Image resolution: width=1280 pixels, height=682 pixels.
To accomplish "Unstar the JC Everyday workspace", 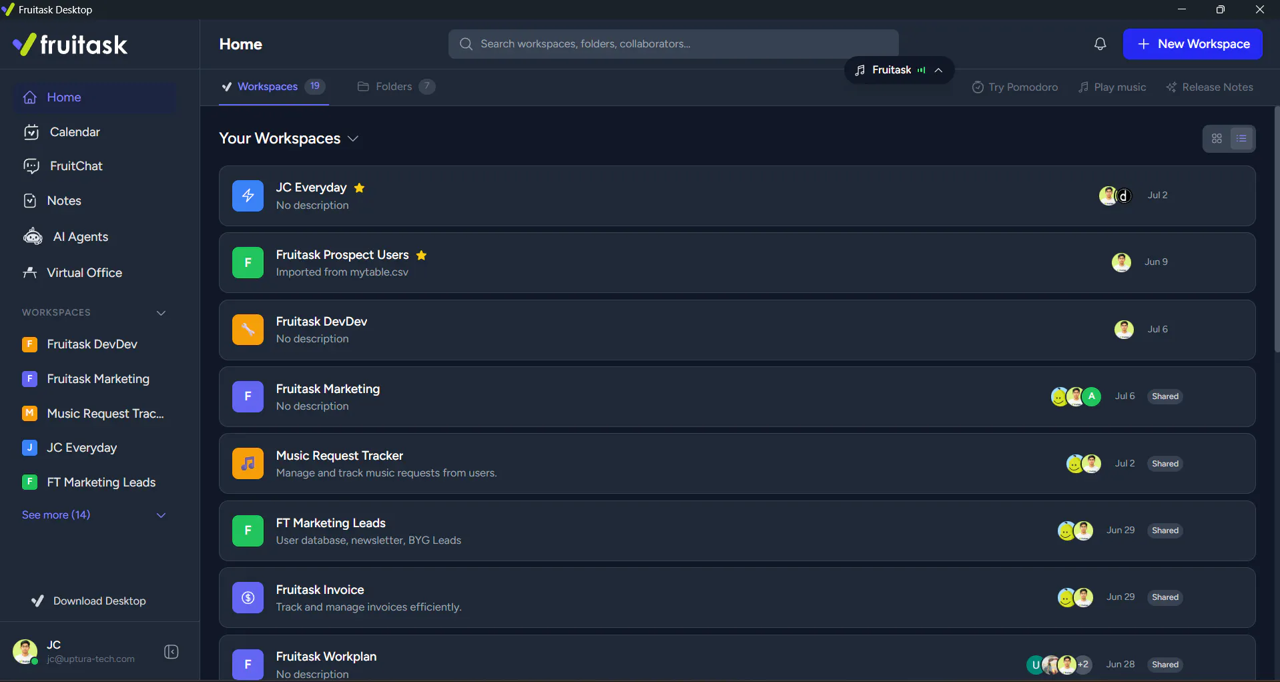I will pos(360,188).
